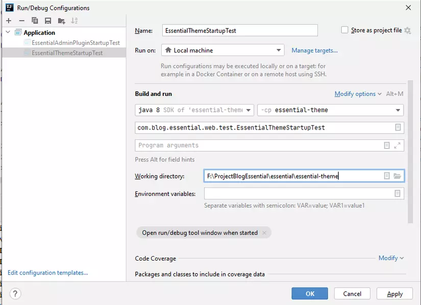Image resolution: width=421 pixels, height=305 pixels.
Task: Click the Sort configurations icon
Action: pyautogui.click(x=75, y=21)
